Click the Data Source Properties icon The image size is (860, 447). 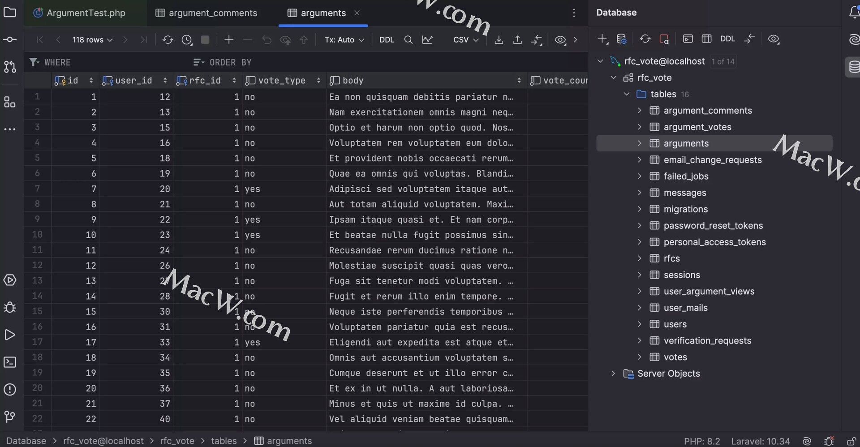coord(621,39)
